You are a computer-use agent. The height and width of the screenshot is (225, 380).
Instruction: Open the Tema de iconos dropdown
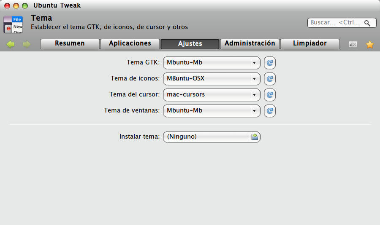tap(212, 79)
